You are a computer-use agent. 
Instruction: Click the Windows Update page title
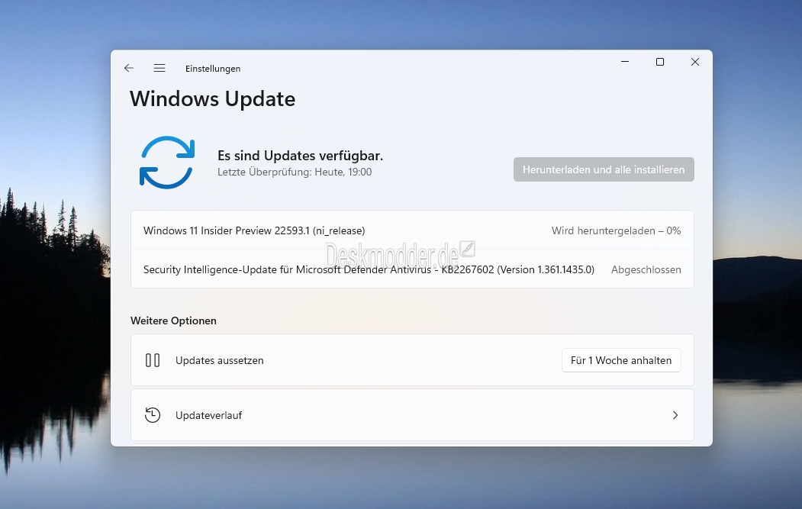tap(212, 98)
